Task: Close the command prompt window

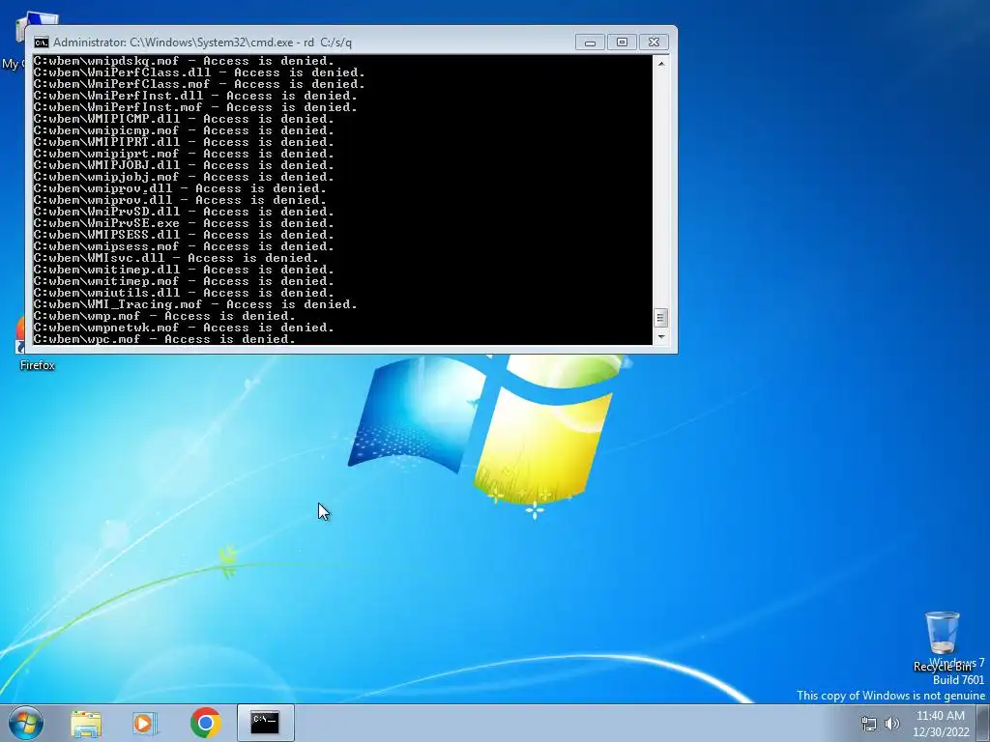Action: tap(655, 43)
